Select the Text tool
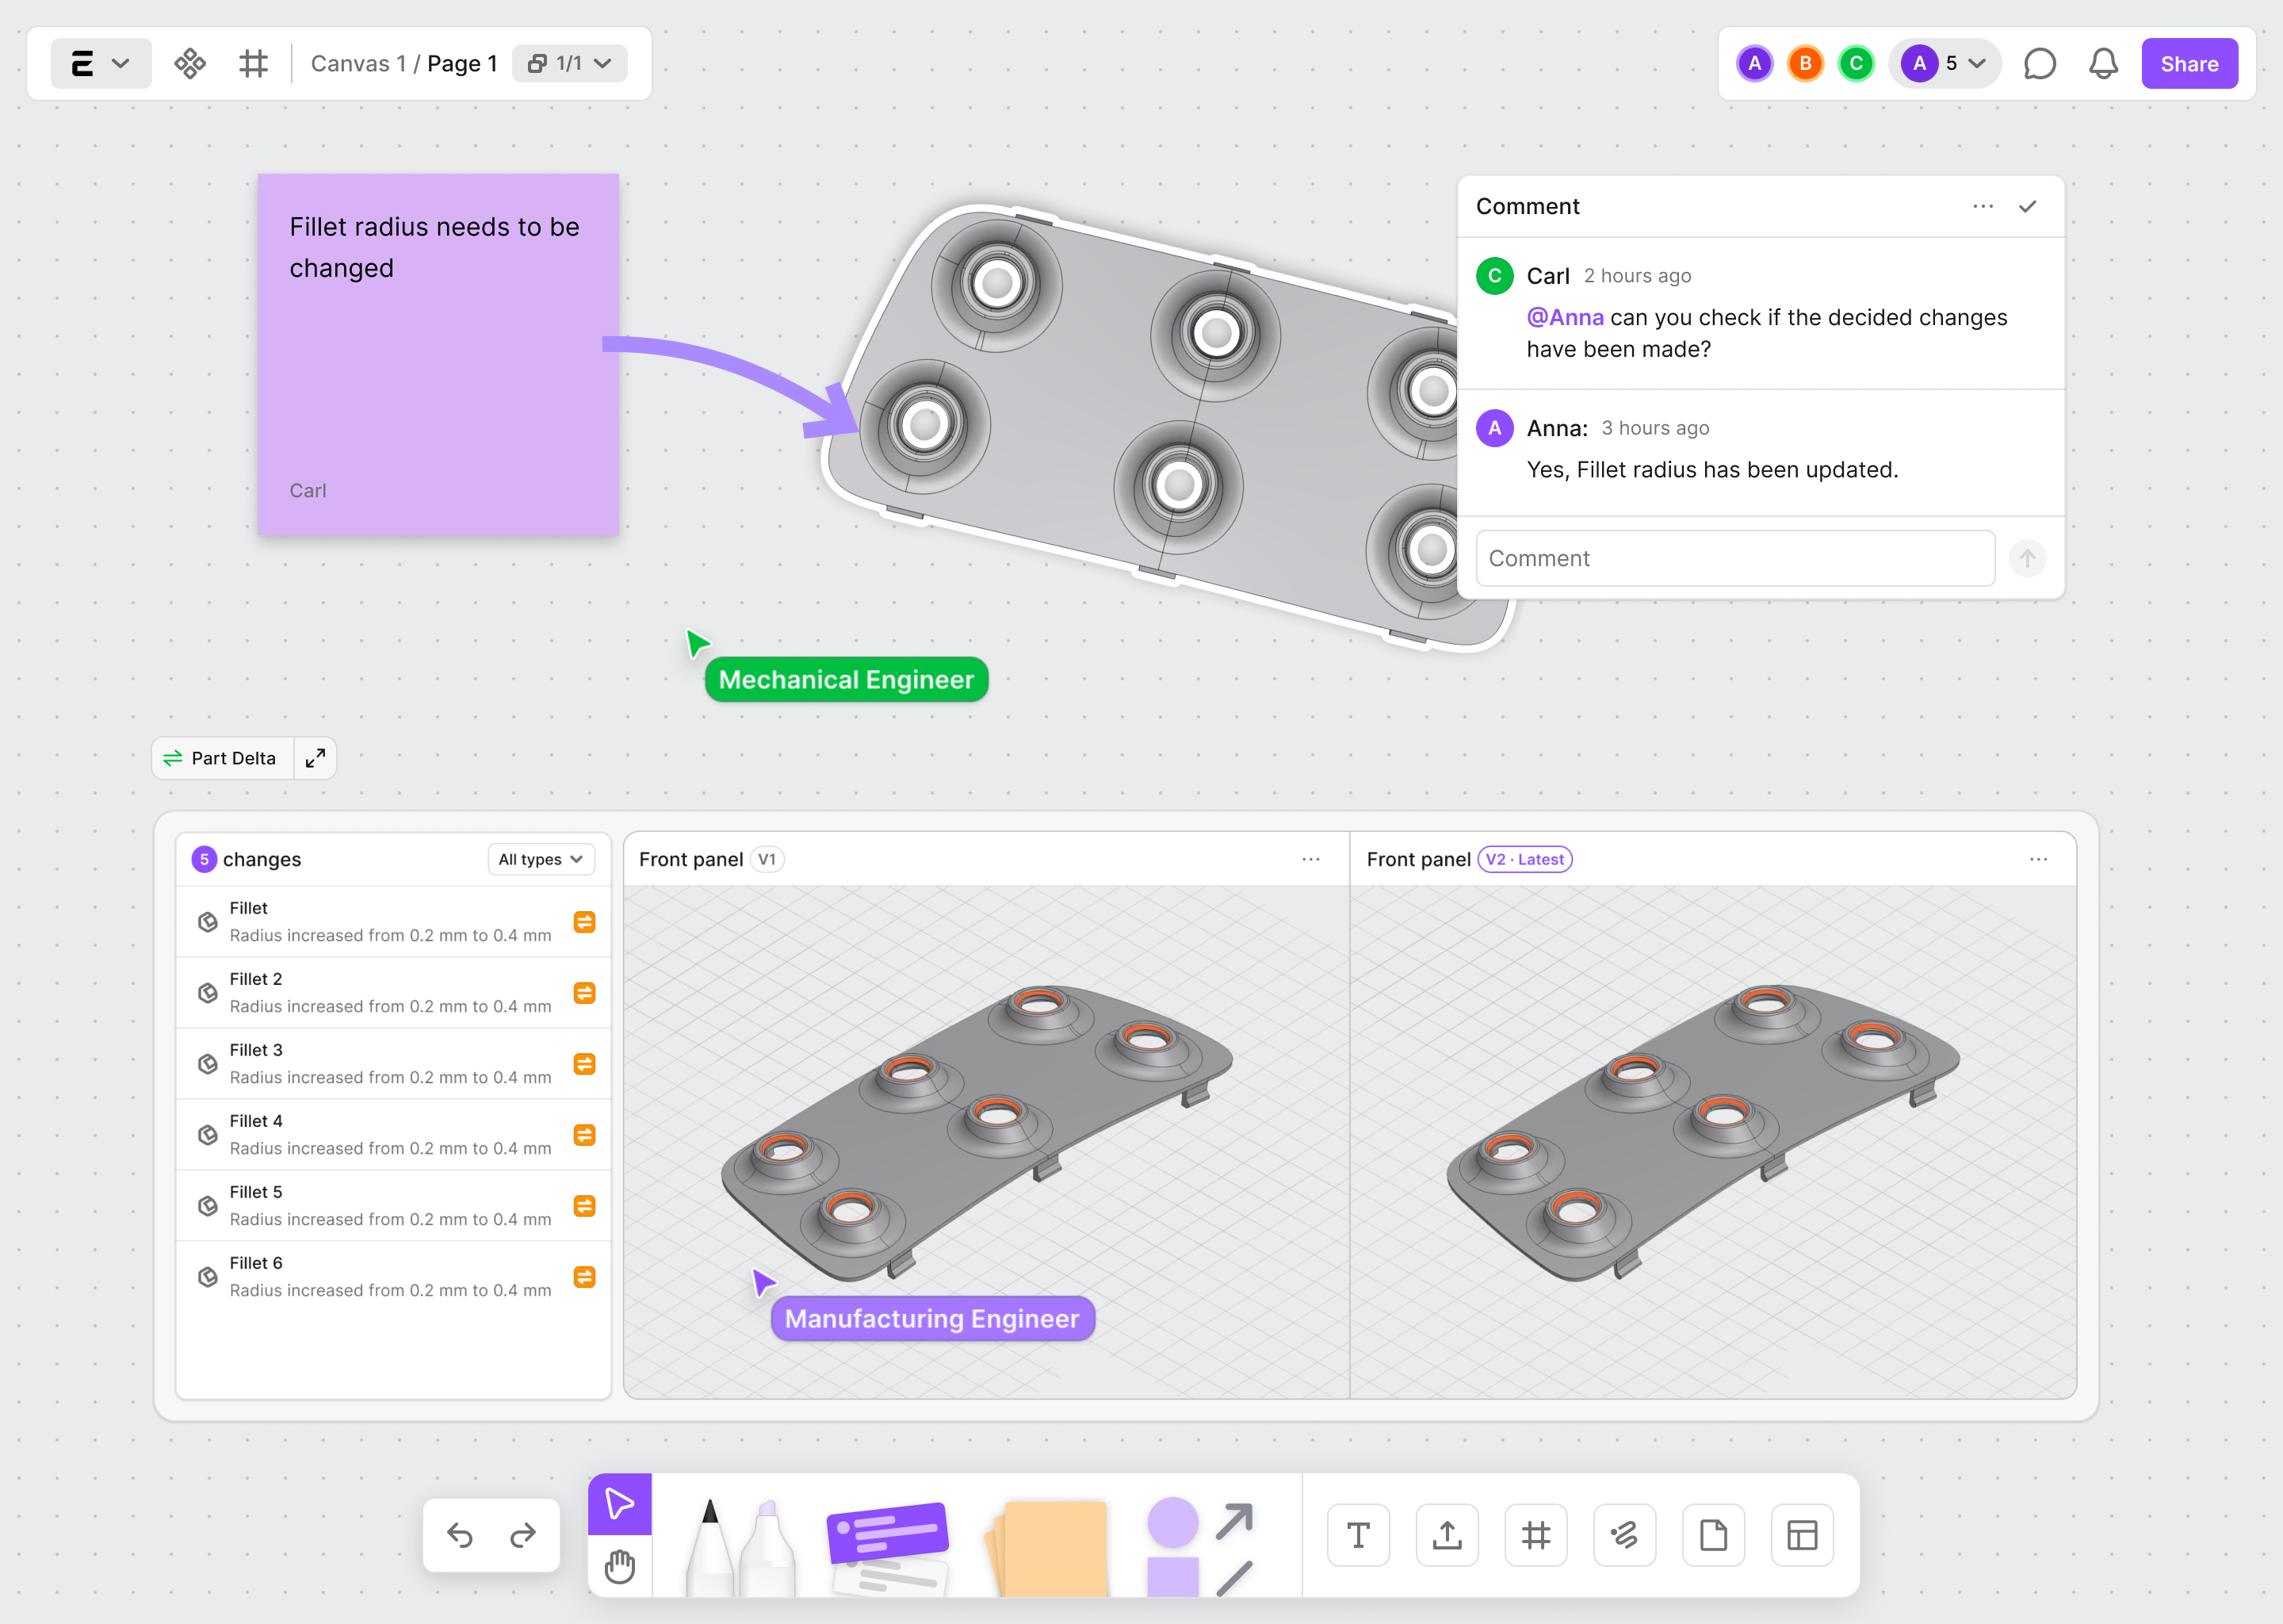 click(x=1357, y=1535)
